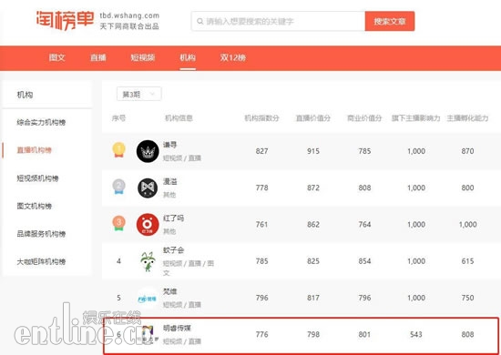Image resolution: width=501 pixels, height=355 pixels.
Task: Open 漫溢 bow-tie avatar logo
Action: pos(148,188)
